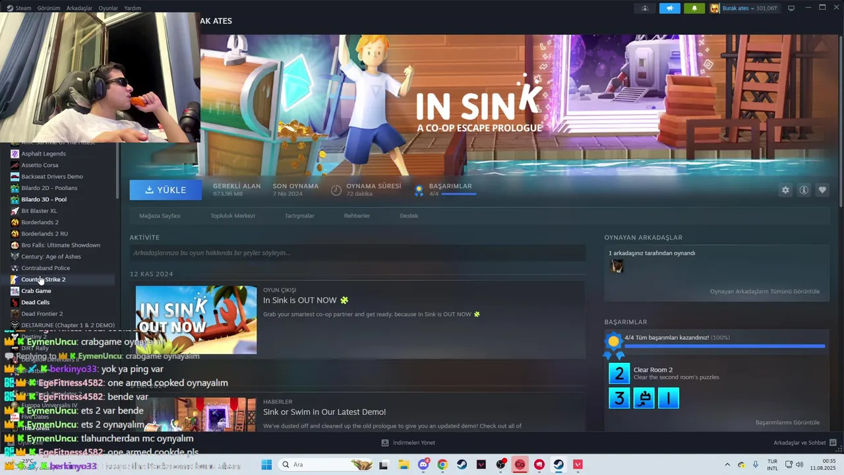The width and height of the screenshot is (844, 475).
Task: Click the 'I' achievement icon
Action: pos(669,398)
